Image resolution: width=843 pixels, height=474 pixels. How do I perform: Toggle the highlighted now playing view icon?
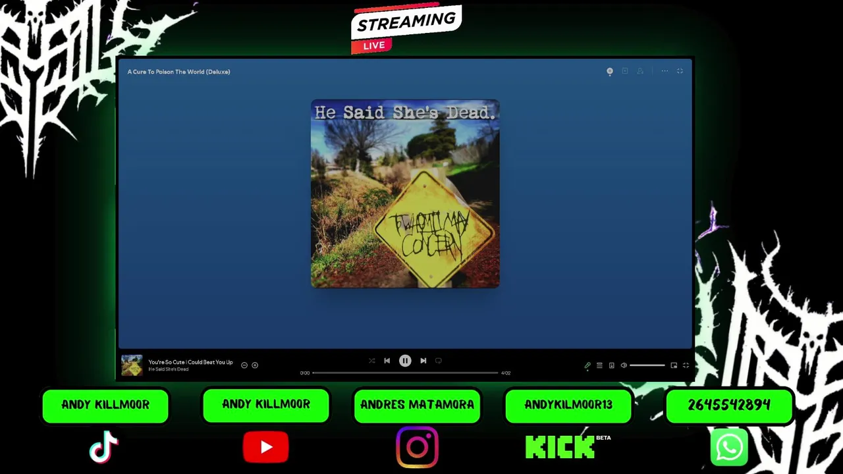click(610, 71)
